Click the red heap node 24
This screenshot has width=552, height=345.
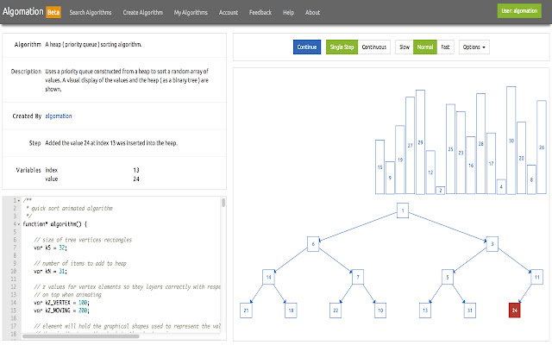point(515,309)
